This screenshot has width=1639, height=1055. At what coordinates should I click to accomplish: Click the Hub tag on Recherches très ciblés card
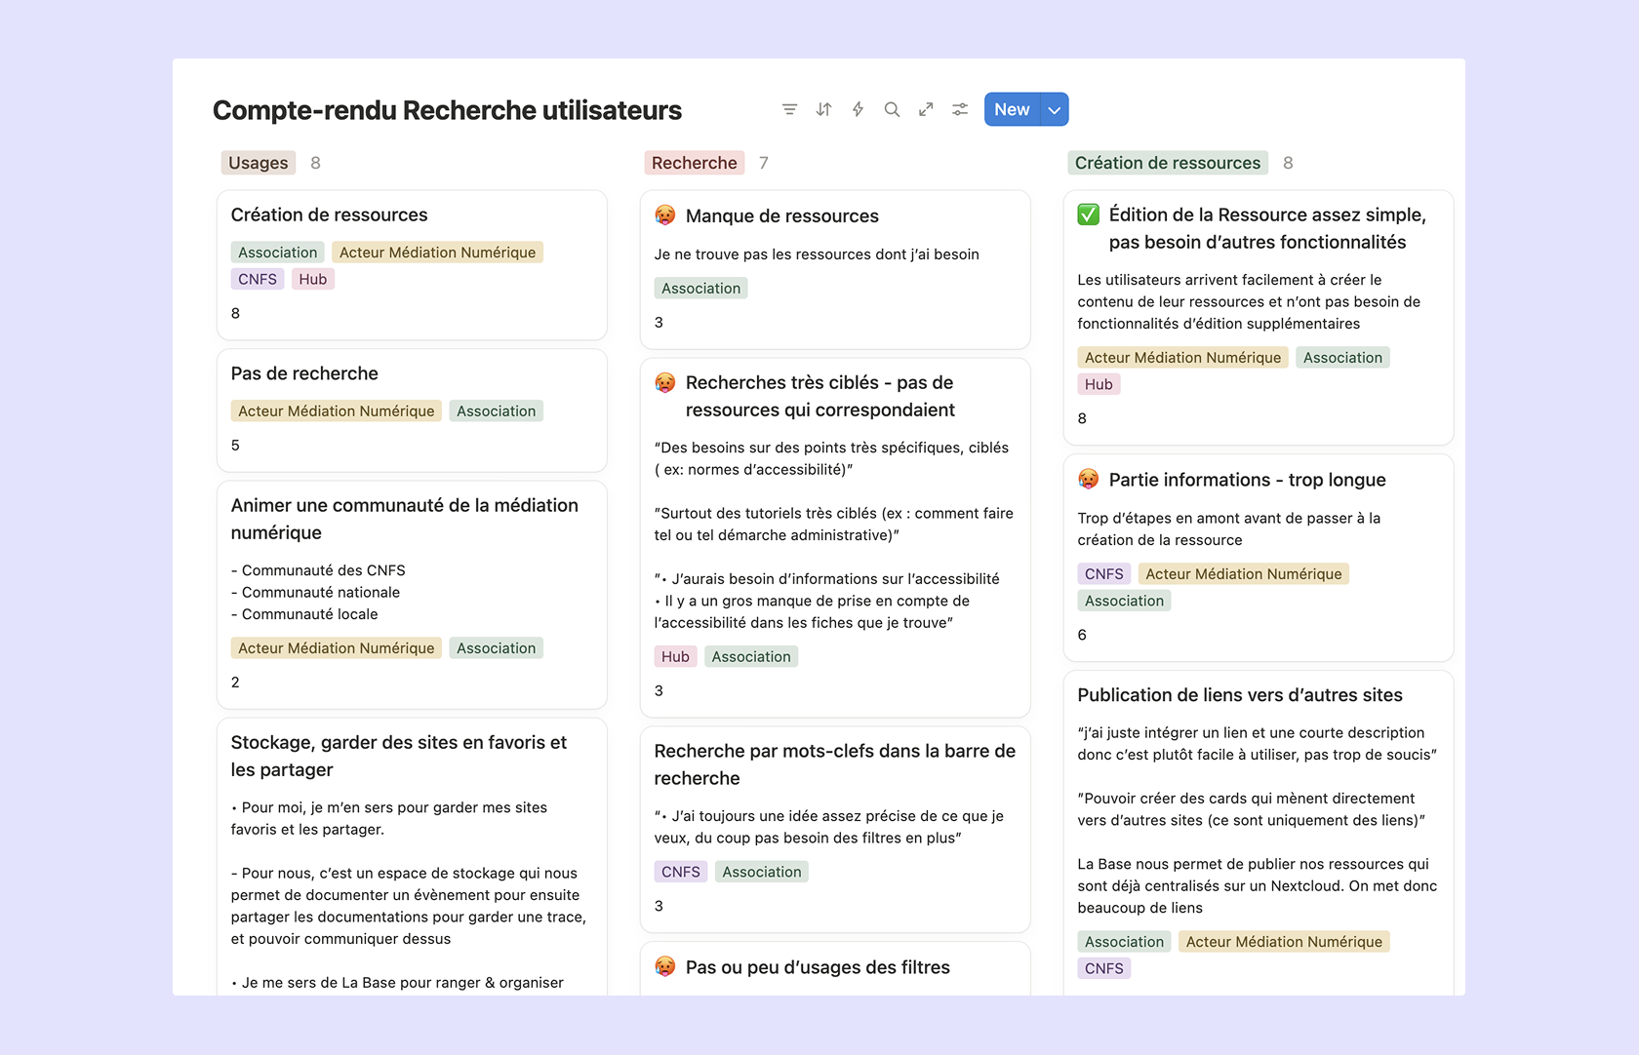[675, 657]
